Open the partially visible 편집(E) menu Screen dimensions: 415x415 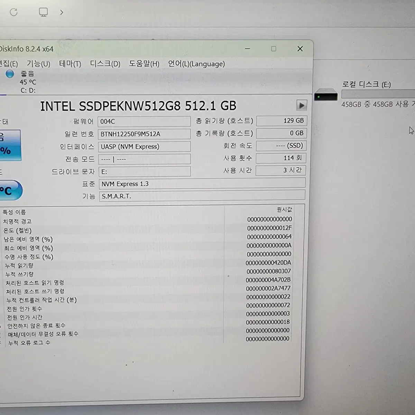(9, 64)
